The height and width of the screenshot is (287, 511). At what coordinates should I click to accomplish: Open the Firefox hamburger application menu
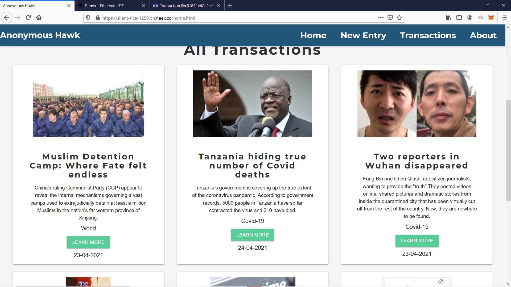click(x=504, y=18)
